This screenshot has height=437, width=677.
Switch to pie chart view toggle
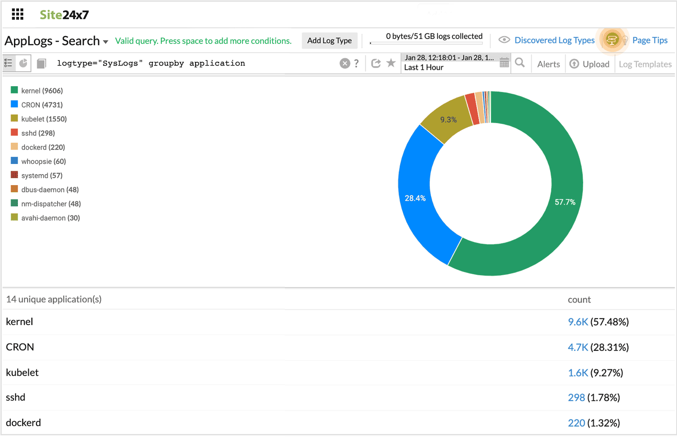point(23,63)
